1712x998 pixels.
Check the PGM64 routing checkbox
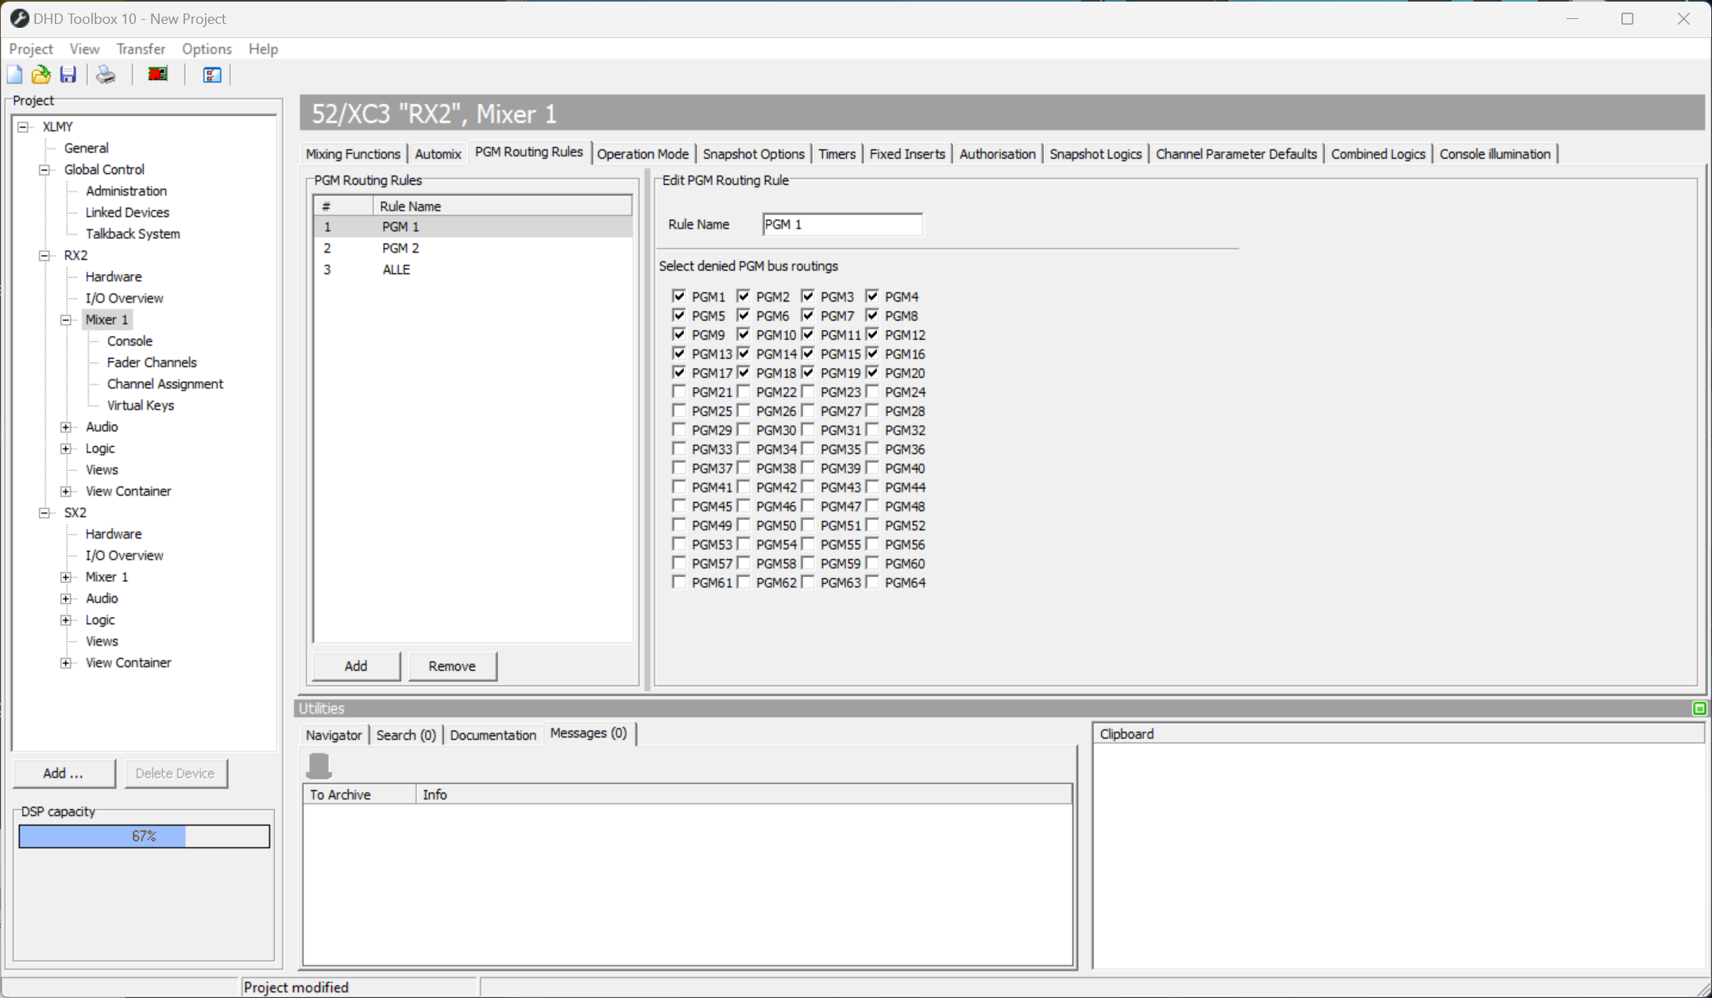point(871,582)
